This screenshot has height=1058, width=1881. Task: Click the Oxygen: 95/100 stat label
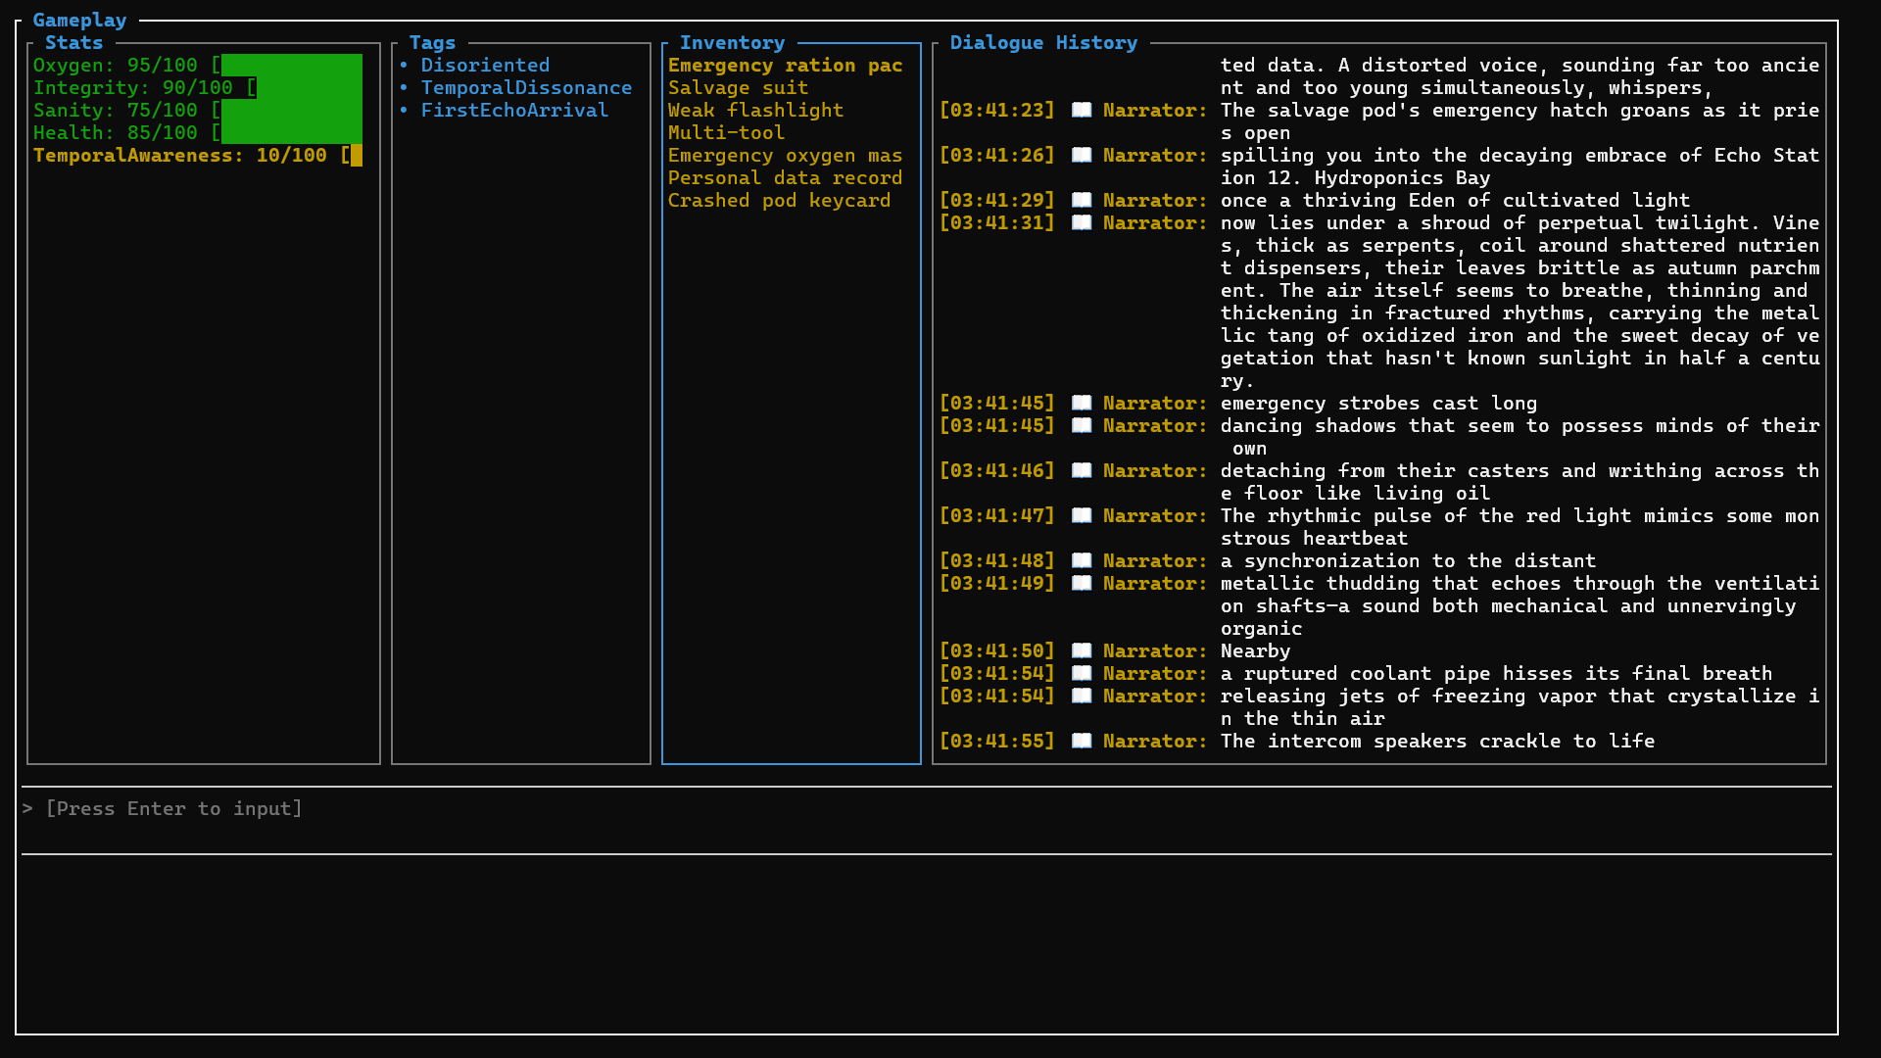coord(115,65)
